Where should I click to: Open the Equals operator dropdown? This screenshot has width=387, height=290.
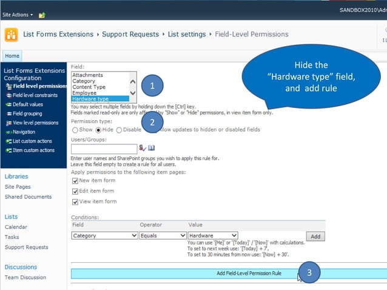tap(163, 235)
